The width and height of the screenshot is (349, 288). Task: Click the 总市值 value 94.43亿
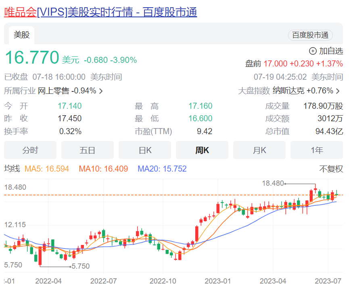(x=329, y=131)
